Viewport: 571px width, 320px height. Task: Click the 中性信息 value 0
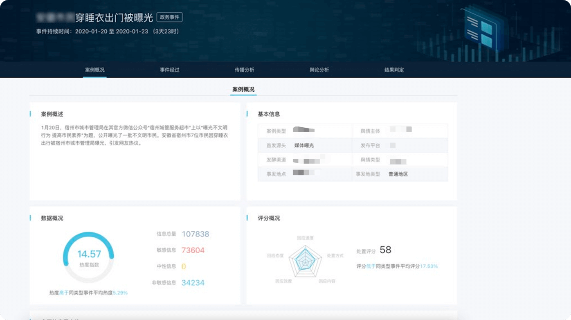[184, 267]
